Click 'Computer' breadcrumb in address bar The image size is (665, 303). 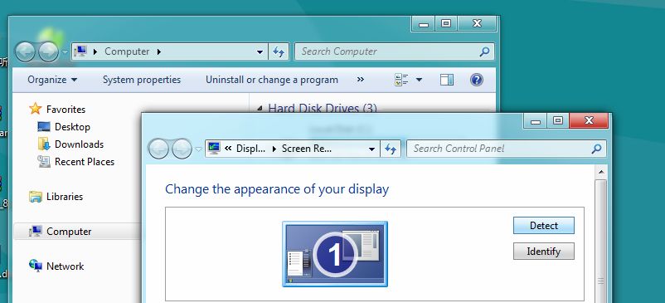(x=127, y=51)
